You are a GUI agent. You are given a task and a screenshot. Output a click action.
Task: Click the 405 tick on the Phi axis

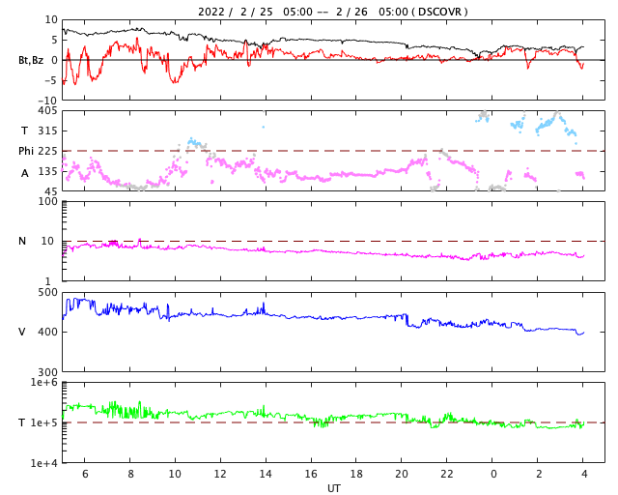pos(47,111)
